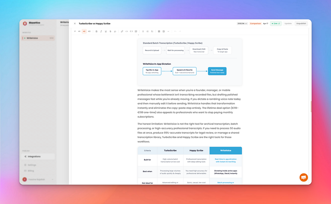Click the 2092.9K vol badge

(242, 23)
